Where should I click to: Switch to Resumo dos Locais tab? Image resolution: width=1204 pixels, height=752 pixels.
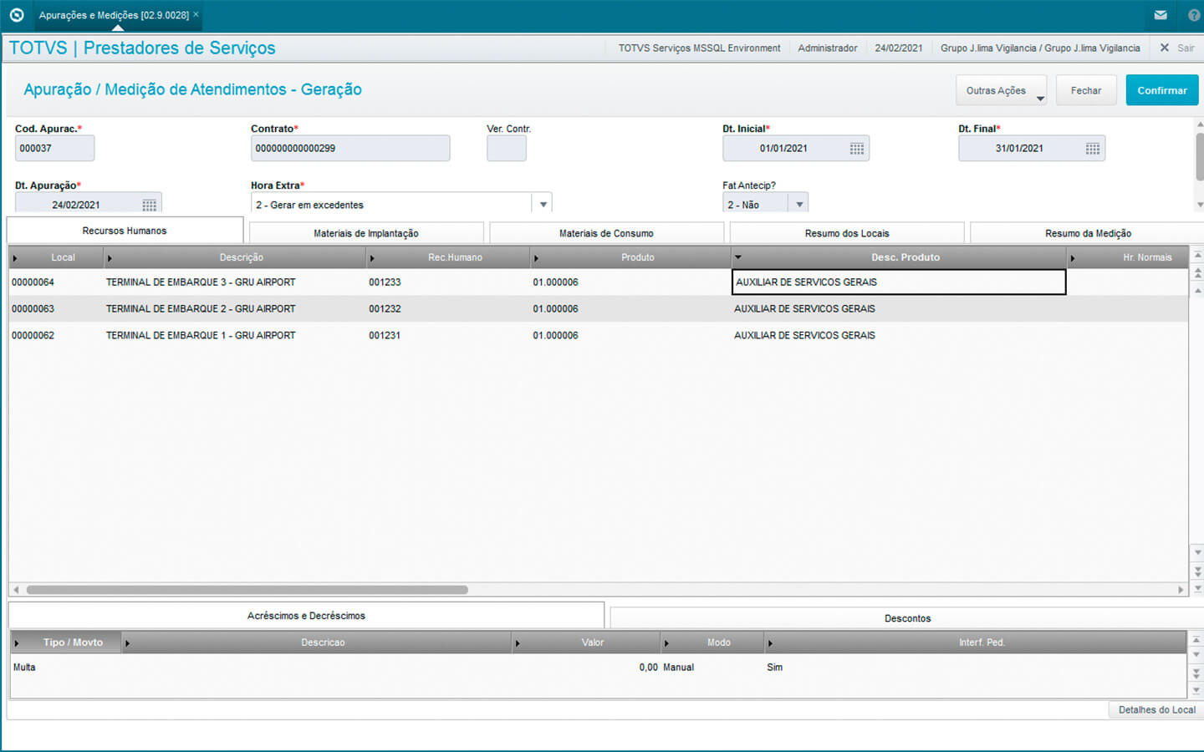point(846,233)
